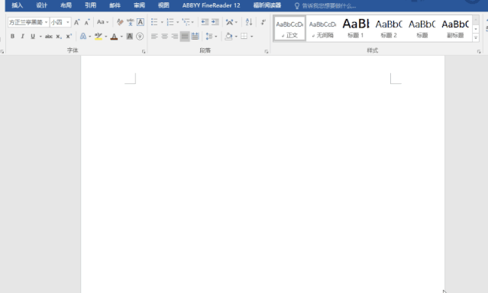The height and width of the screenshot is (293, 488).
Task: Center align the text
Action: click(x=165, y=37)
